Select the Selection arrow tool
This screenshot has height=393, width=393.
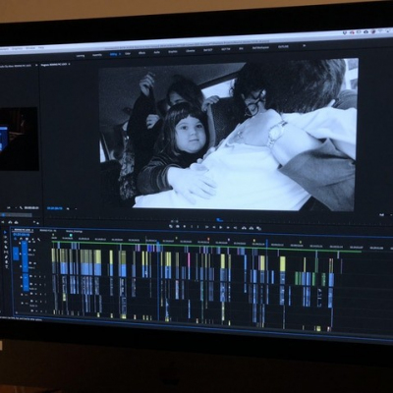click(5, 232)
